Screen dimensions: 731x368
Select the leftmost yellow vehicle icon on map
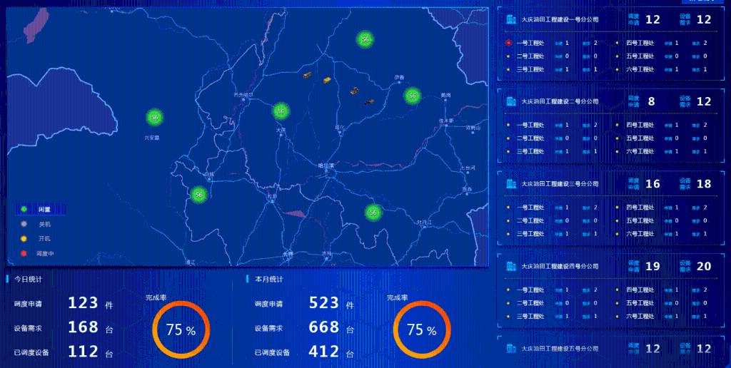[x=307, y=74]
